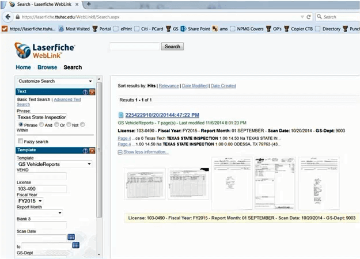Click the VEHID input field
This screenshot has height=259, width=360.
[42, 177]
